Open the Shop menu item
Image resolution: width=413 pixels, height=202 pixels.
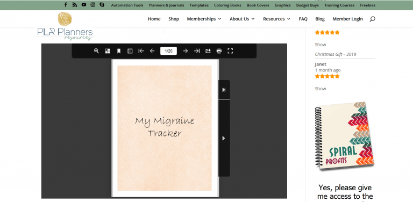coord(174,19)
